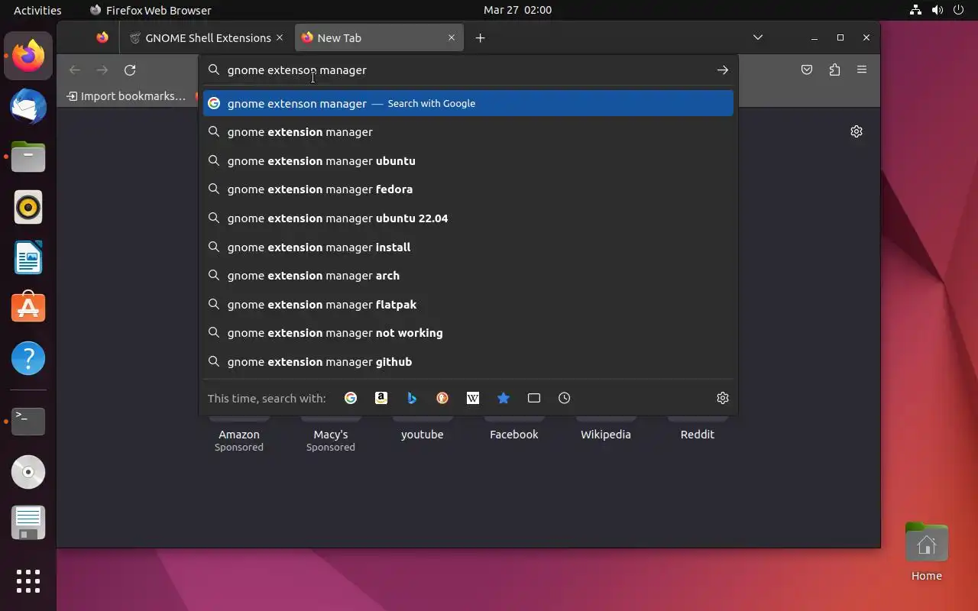Image resolution: width=978 pixels, height=611 pixels.
Task: Open system menu via power icon
Action: click(x=960, y=10)
